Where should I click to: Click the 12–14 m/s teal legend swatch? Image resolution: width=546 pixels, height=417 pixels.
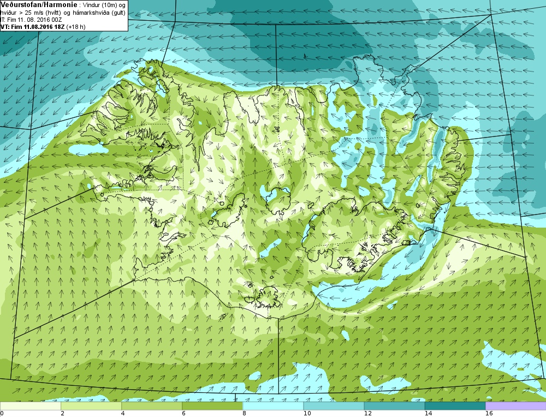click(394, 406)
